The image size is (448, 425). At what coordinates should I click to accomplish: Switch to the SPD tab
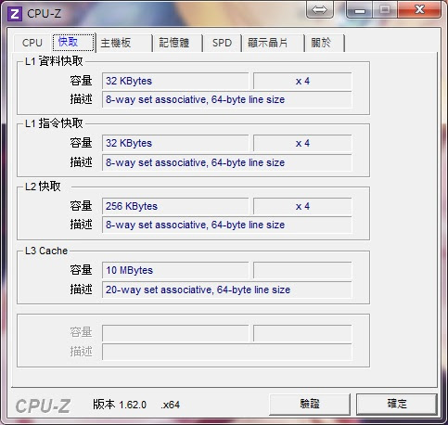tap(222, 43)
